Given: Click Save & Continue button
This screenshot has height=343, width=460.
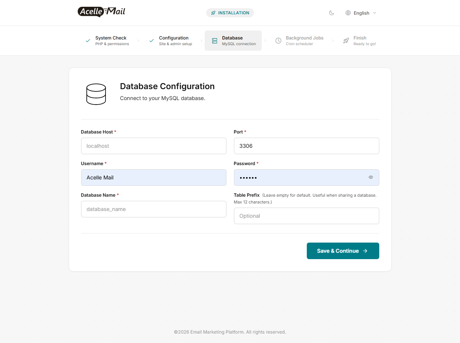Looking at the screenshot, I should pos(343,251).
